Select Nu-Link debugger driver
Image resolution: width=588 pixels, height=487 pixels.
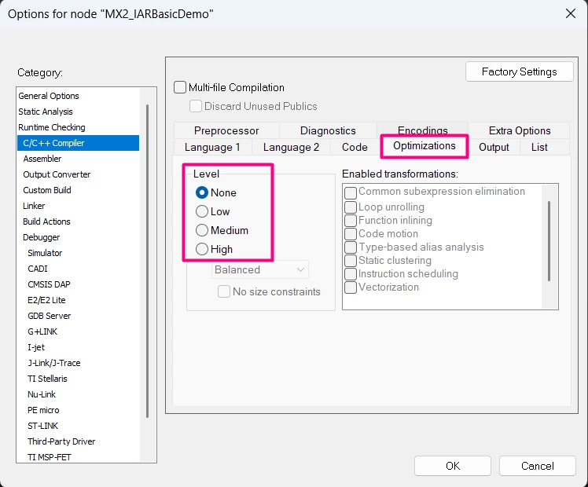(x=78, y=395)
